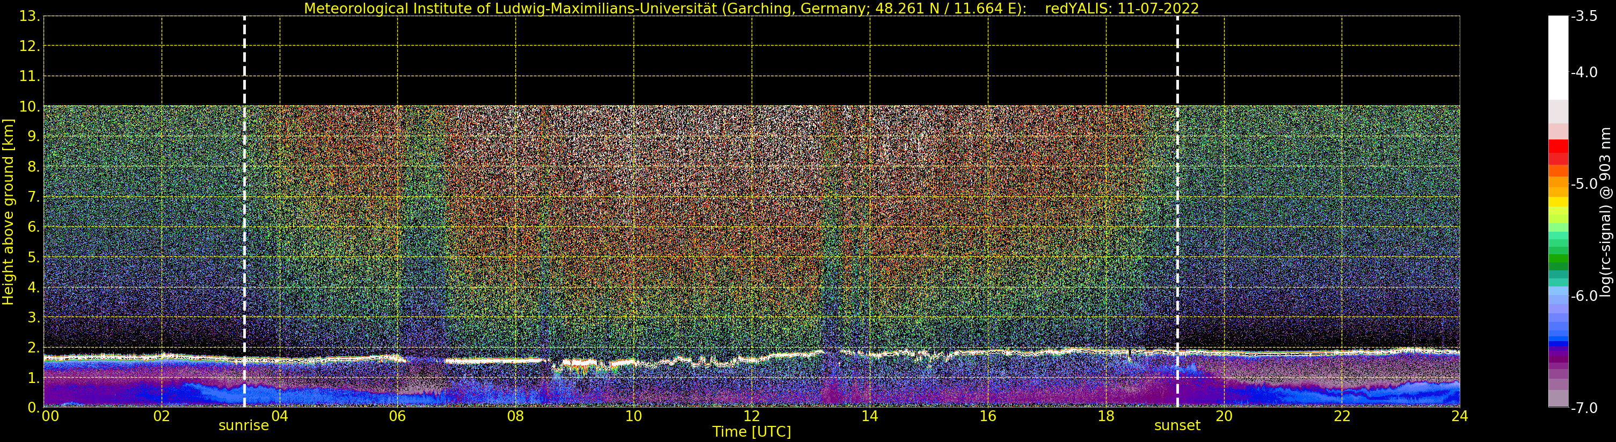This screenshot has height=442, width=1616.
Task: Click the 'log(rc-signal) @903 nm' colorbar label
Action: point(1605,212)
